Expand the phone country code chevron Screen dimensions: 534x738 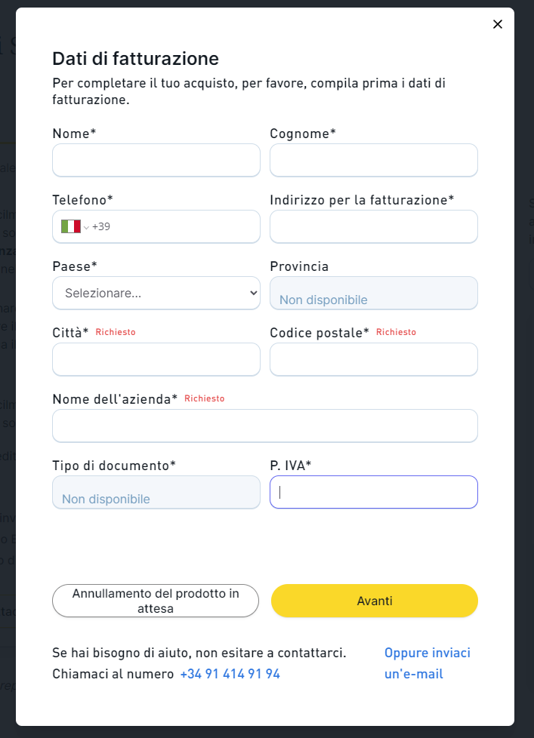click(x=86, y=227)
